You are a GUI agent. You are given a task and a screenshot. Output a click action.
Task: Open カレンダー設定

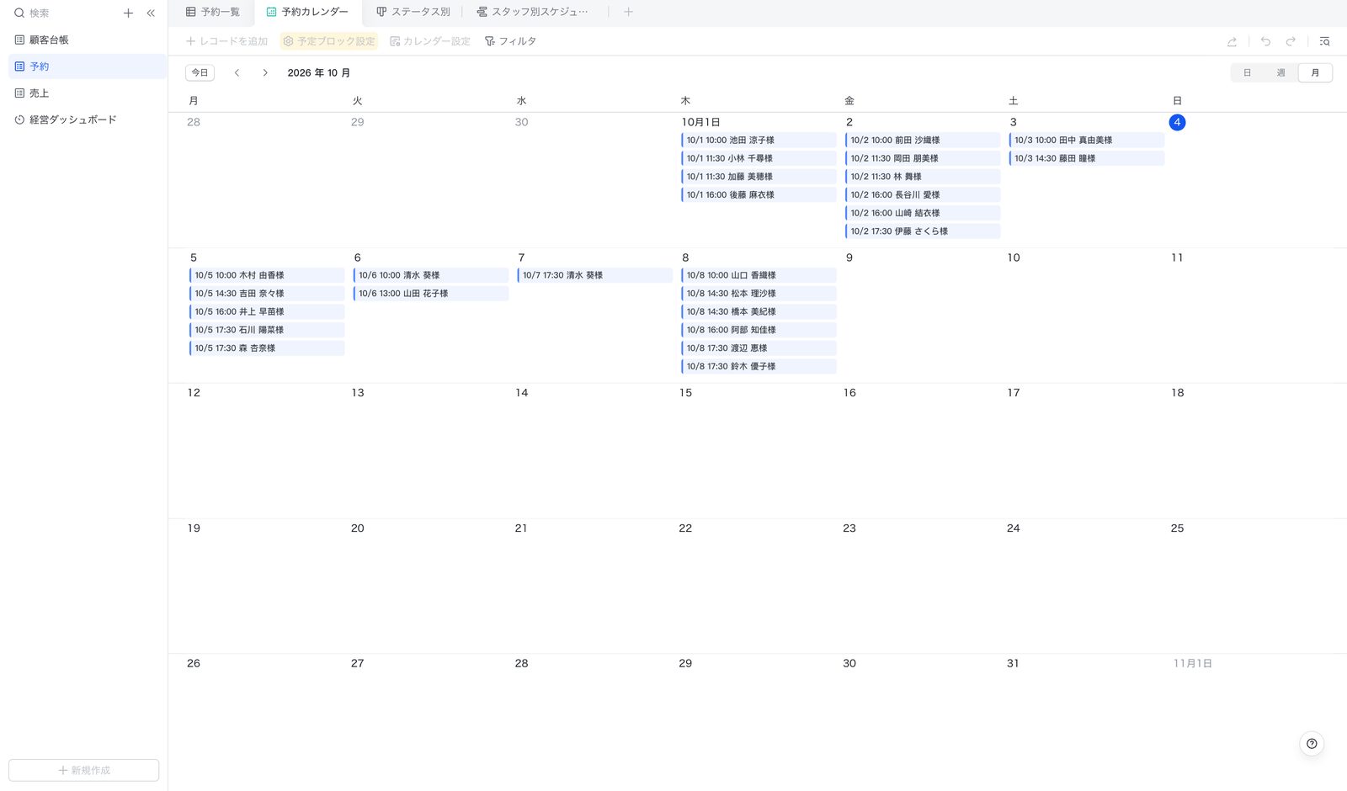tap(430, 41)
